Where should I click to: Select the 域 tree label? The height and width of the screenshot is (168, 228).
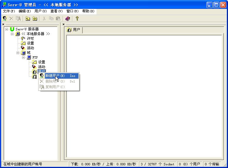(x=29, y=52)
